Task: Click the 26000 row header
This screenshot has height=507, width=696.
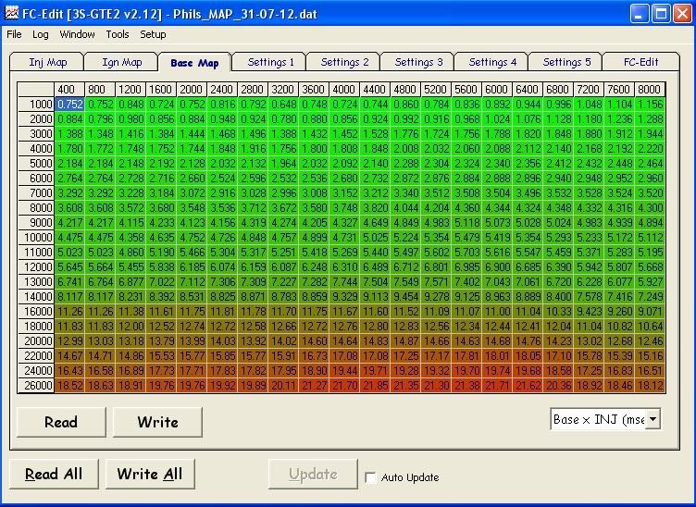Action: tap(36, 386)
